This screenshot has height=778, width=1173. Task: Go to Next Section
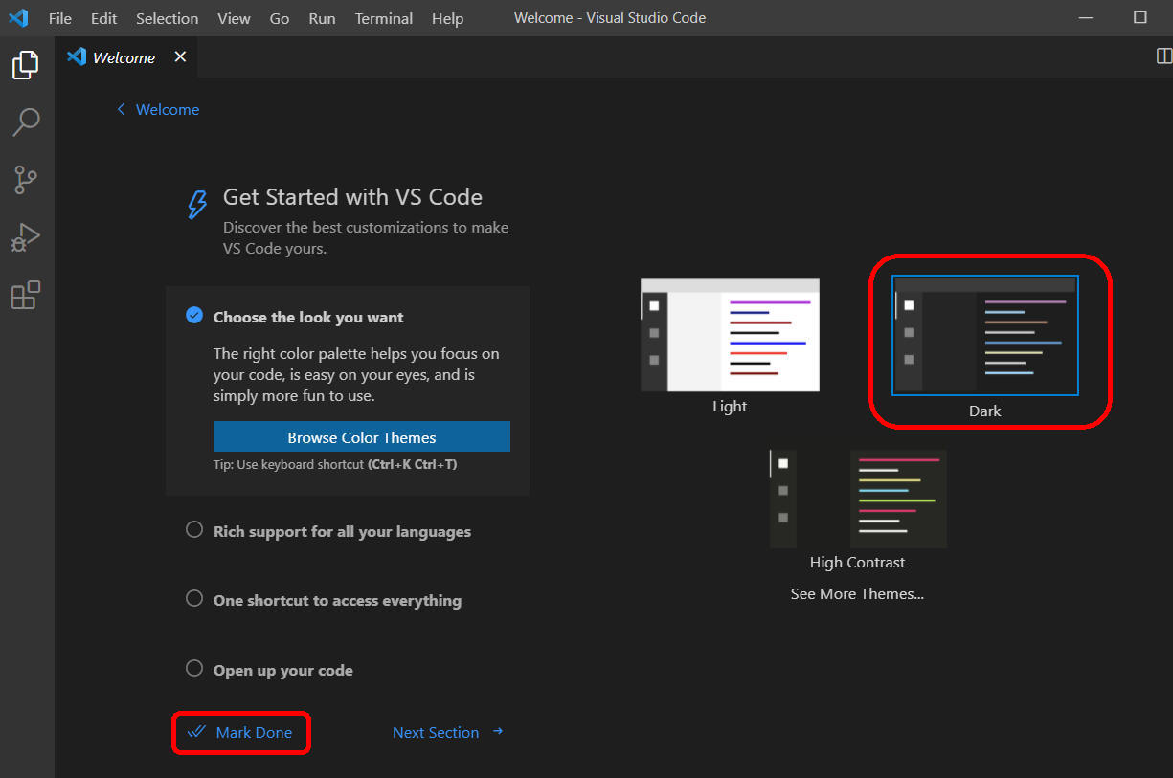coord(436,732)
